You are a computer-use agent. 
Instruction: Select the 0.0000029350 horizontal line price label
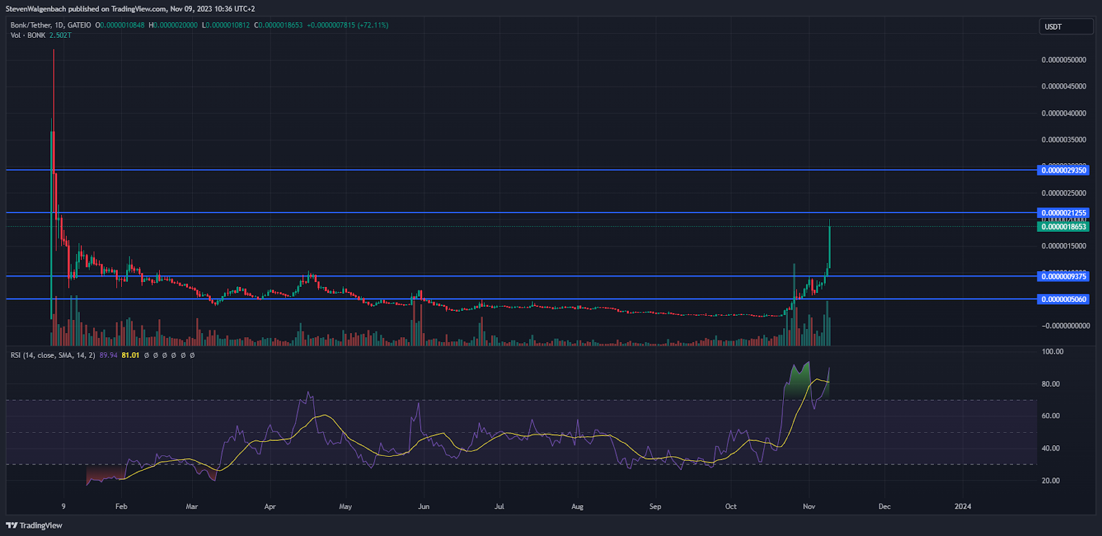pos(1063,170)
